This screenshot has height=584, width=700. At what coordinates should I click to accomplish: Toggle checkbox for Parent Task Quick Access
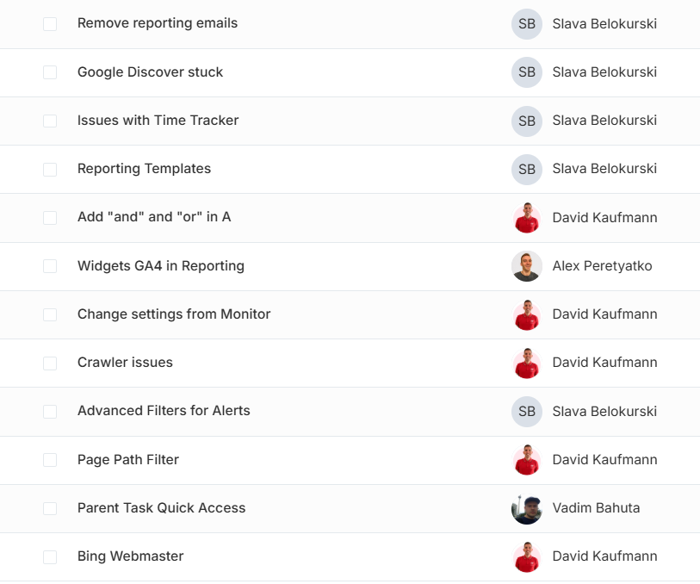[50, 508]
